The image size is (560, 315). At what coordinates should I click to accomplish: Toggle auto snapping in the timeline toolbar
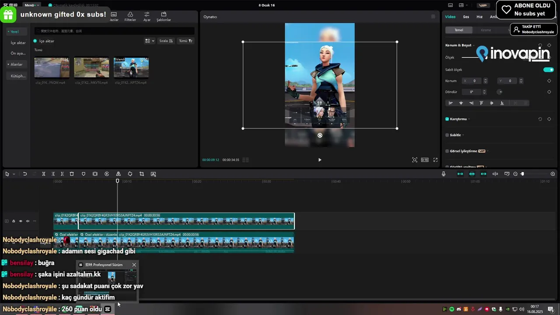pyautogui.click(x=472, y=174)
